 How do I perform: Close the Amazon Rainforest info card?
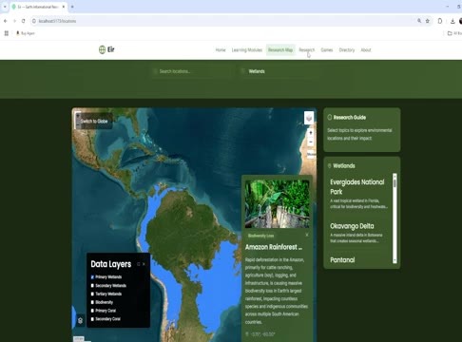(x=307, y=235)
